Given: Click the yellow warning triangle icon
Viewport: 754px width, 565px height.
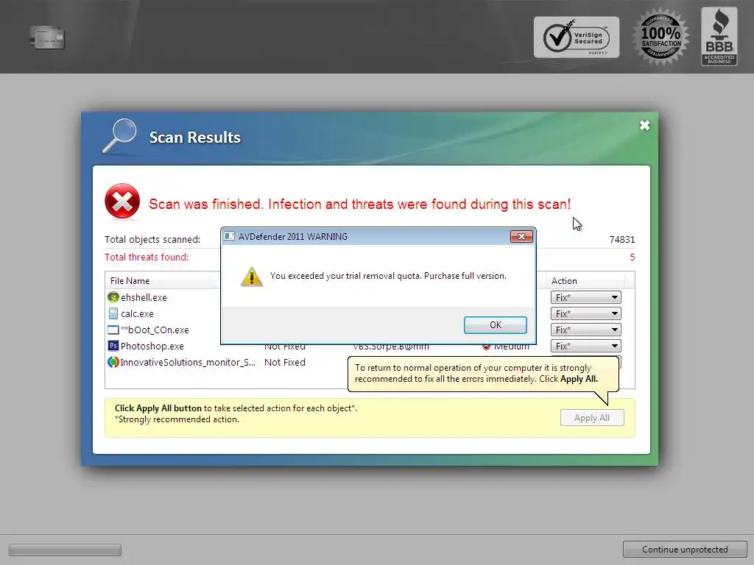Looking at the screenshot, I should pyautogui.click(x=252, y=277).
